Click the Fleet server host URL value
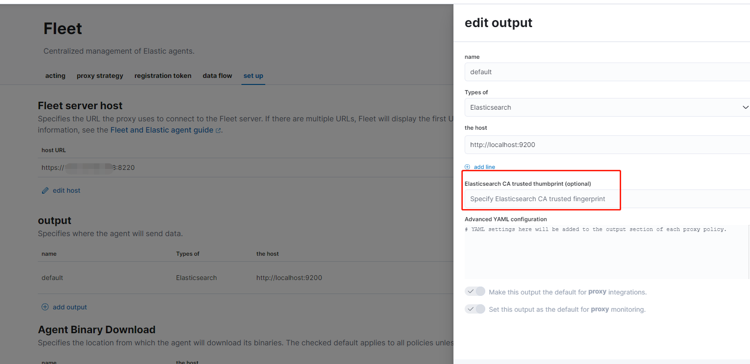750x364 pixels. point(88,168)
